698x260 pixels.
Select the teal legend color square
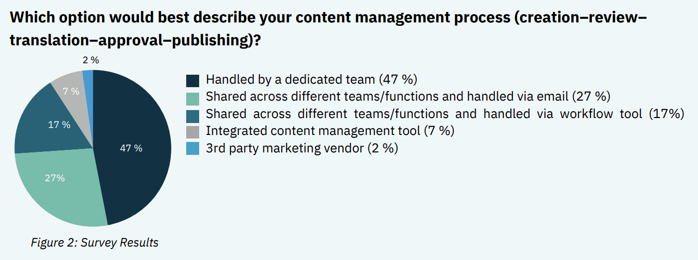click(x=193, y=115)
